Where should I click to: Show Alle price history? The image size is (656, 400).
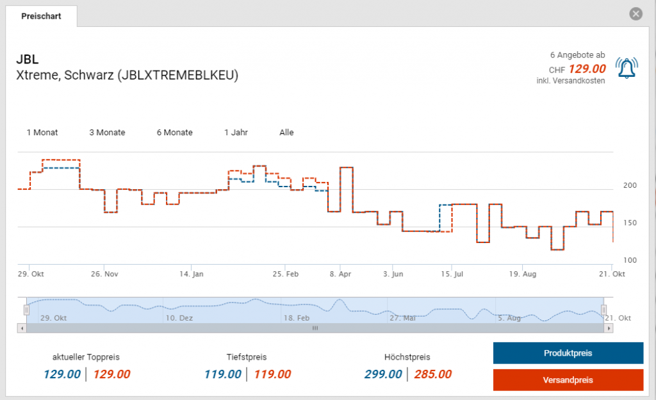point(286,133)
